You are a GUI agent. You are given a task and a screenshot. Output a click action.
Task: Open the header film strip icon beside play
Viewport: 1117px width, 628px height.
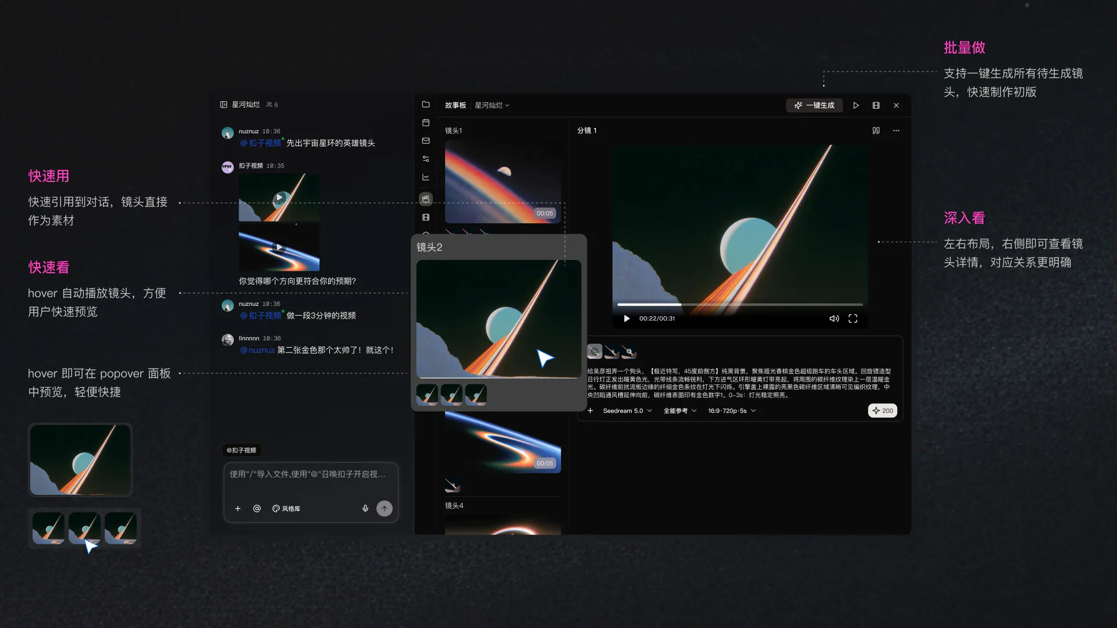[x=876, y=105]
